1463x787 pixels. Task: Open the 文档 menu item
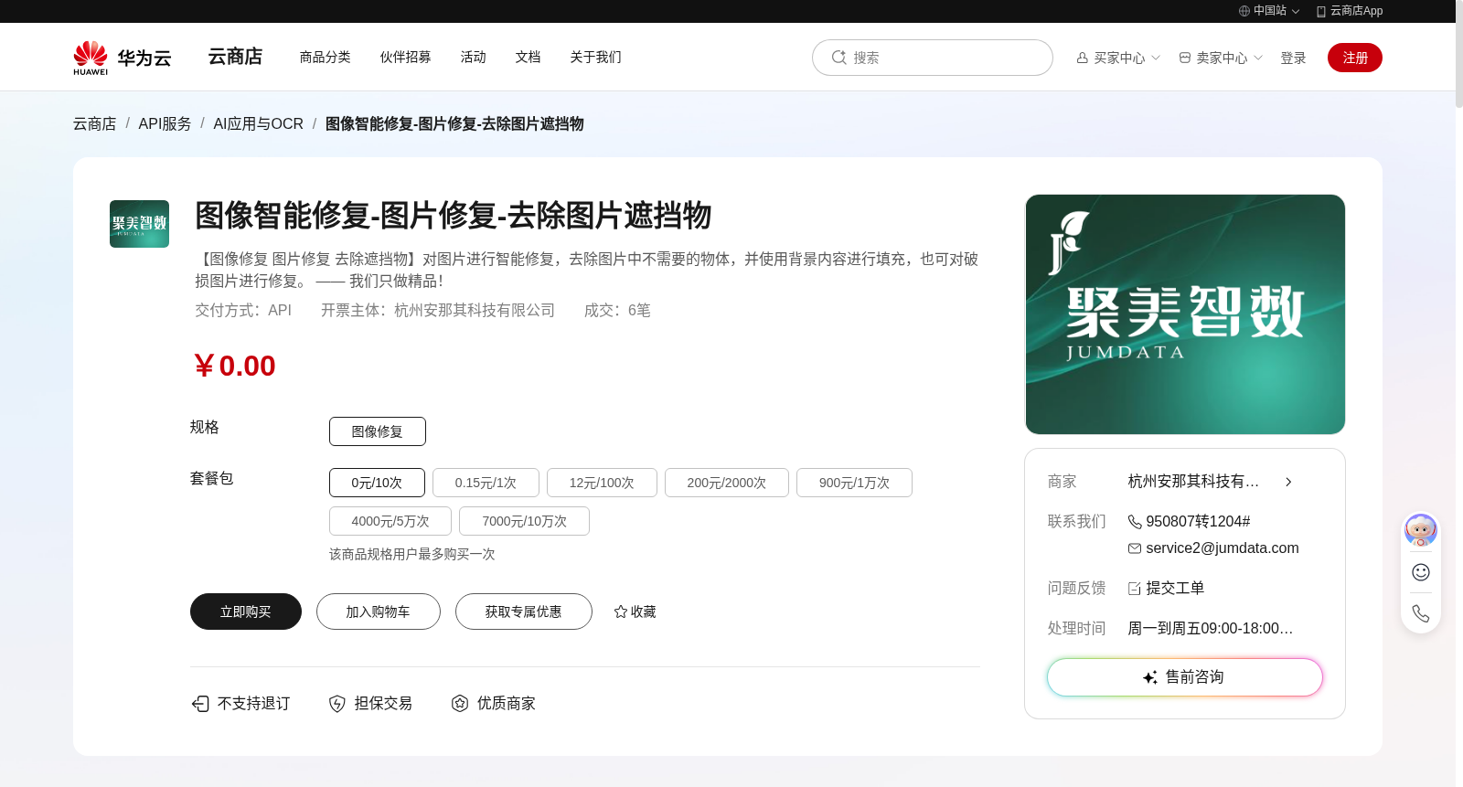(x=529, y=57)
